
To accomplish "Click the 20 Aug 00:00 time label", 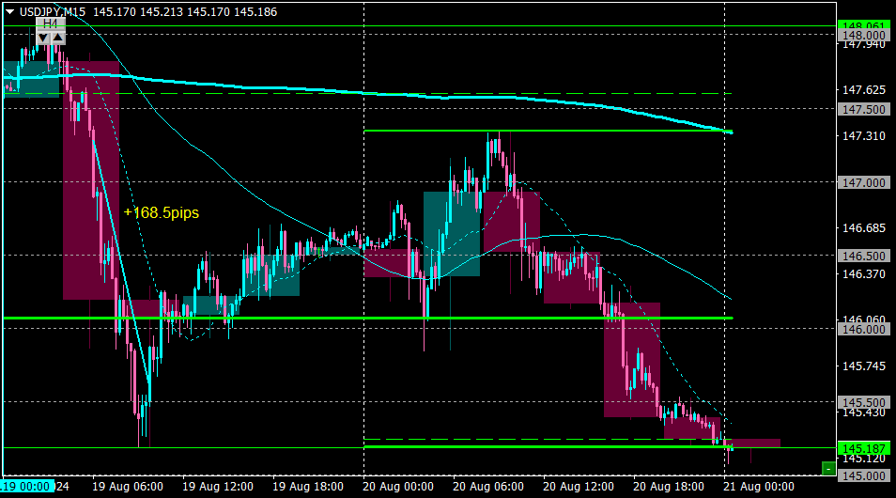I will (x=397, y=487).
